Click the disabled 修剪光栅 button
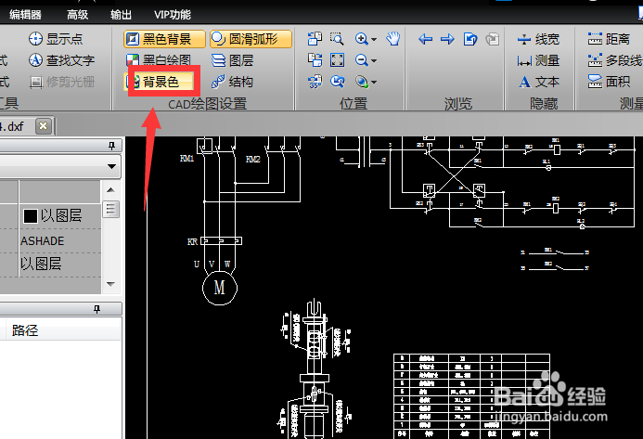Image resolution: width=643 pixels, height=439 pixels. [61, 82]
